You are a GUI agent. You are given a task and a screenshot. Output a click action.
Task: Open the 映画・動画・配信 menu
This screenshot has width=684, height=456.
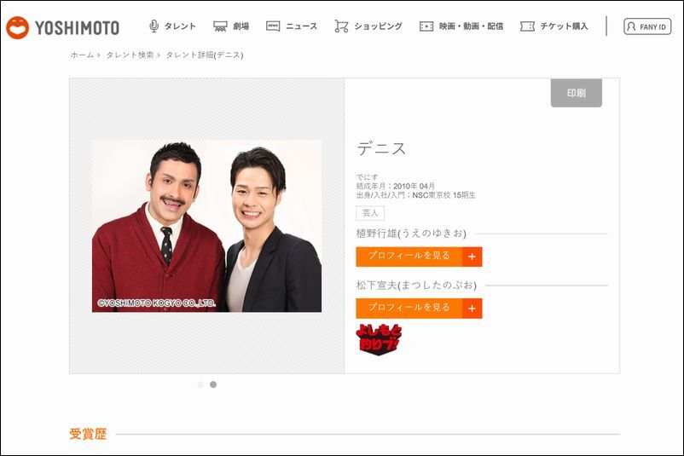(x=471, y=26)
